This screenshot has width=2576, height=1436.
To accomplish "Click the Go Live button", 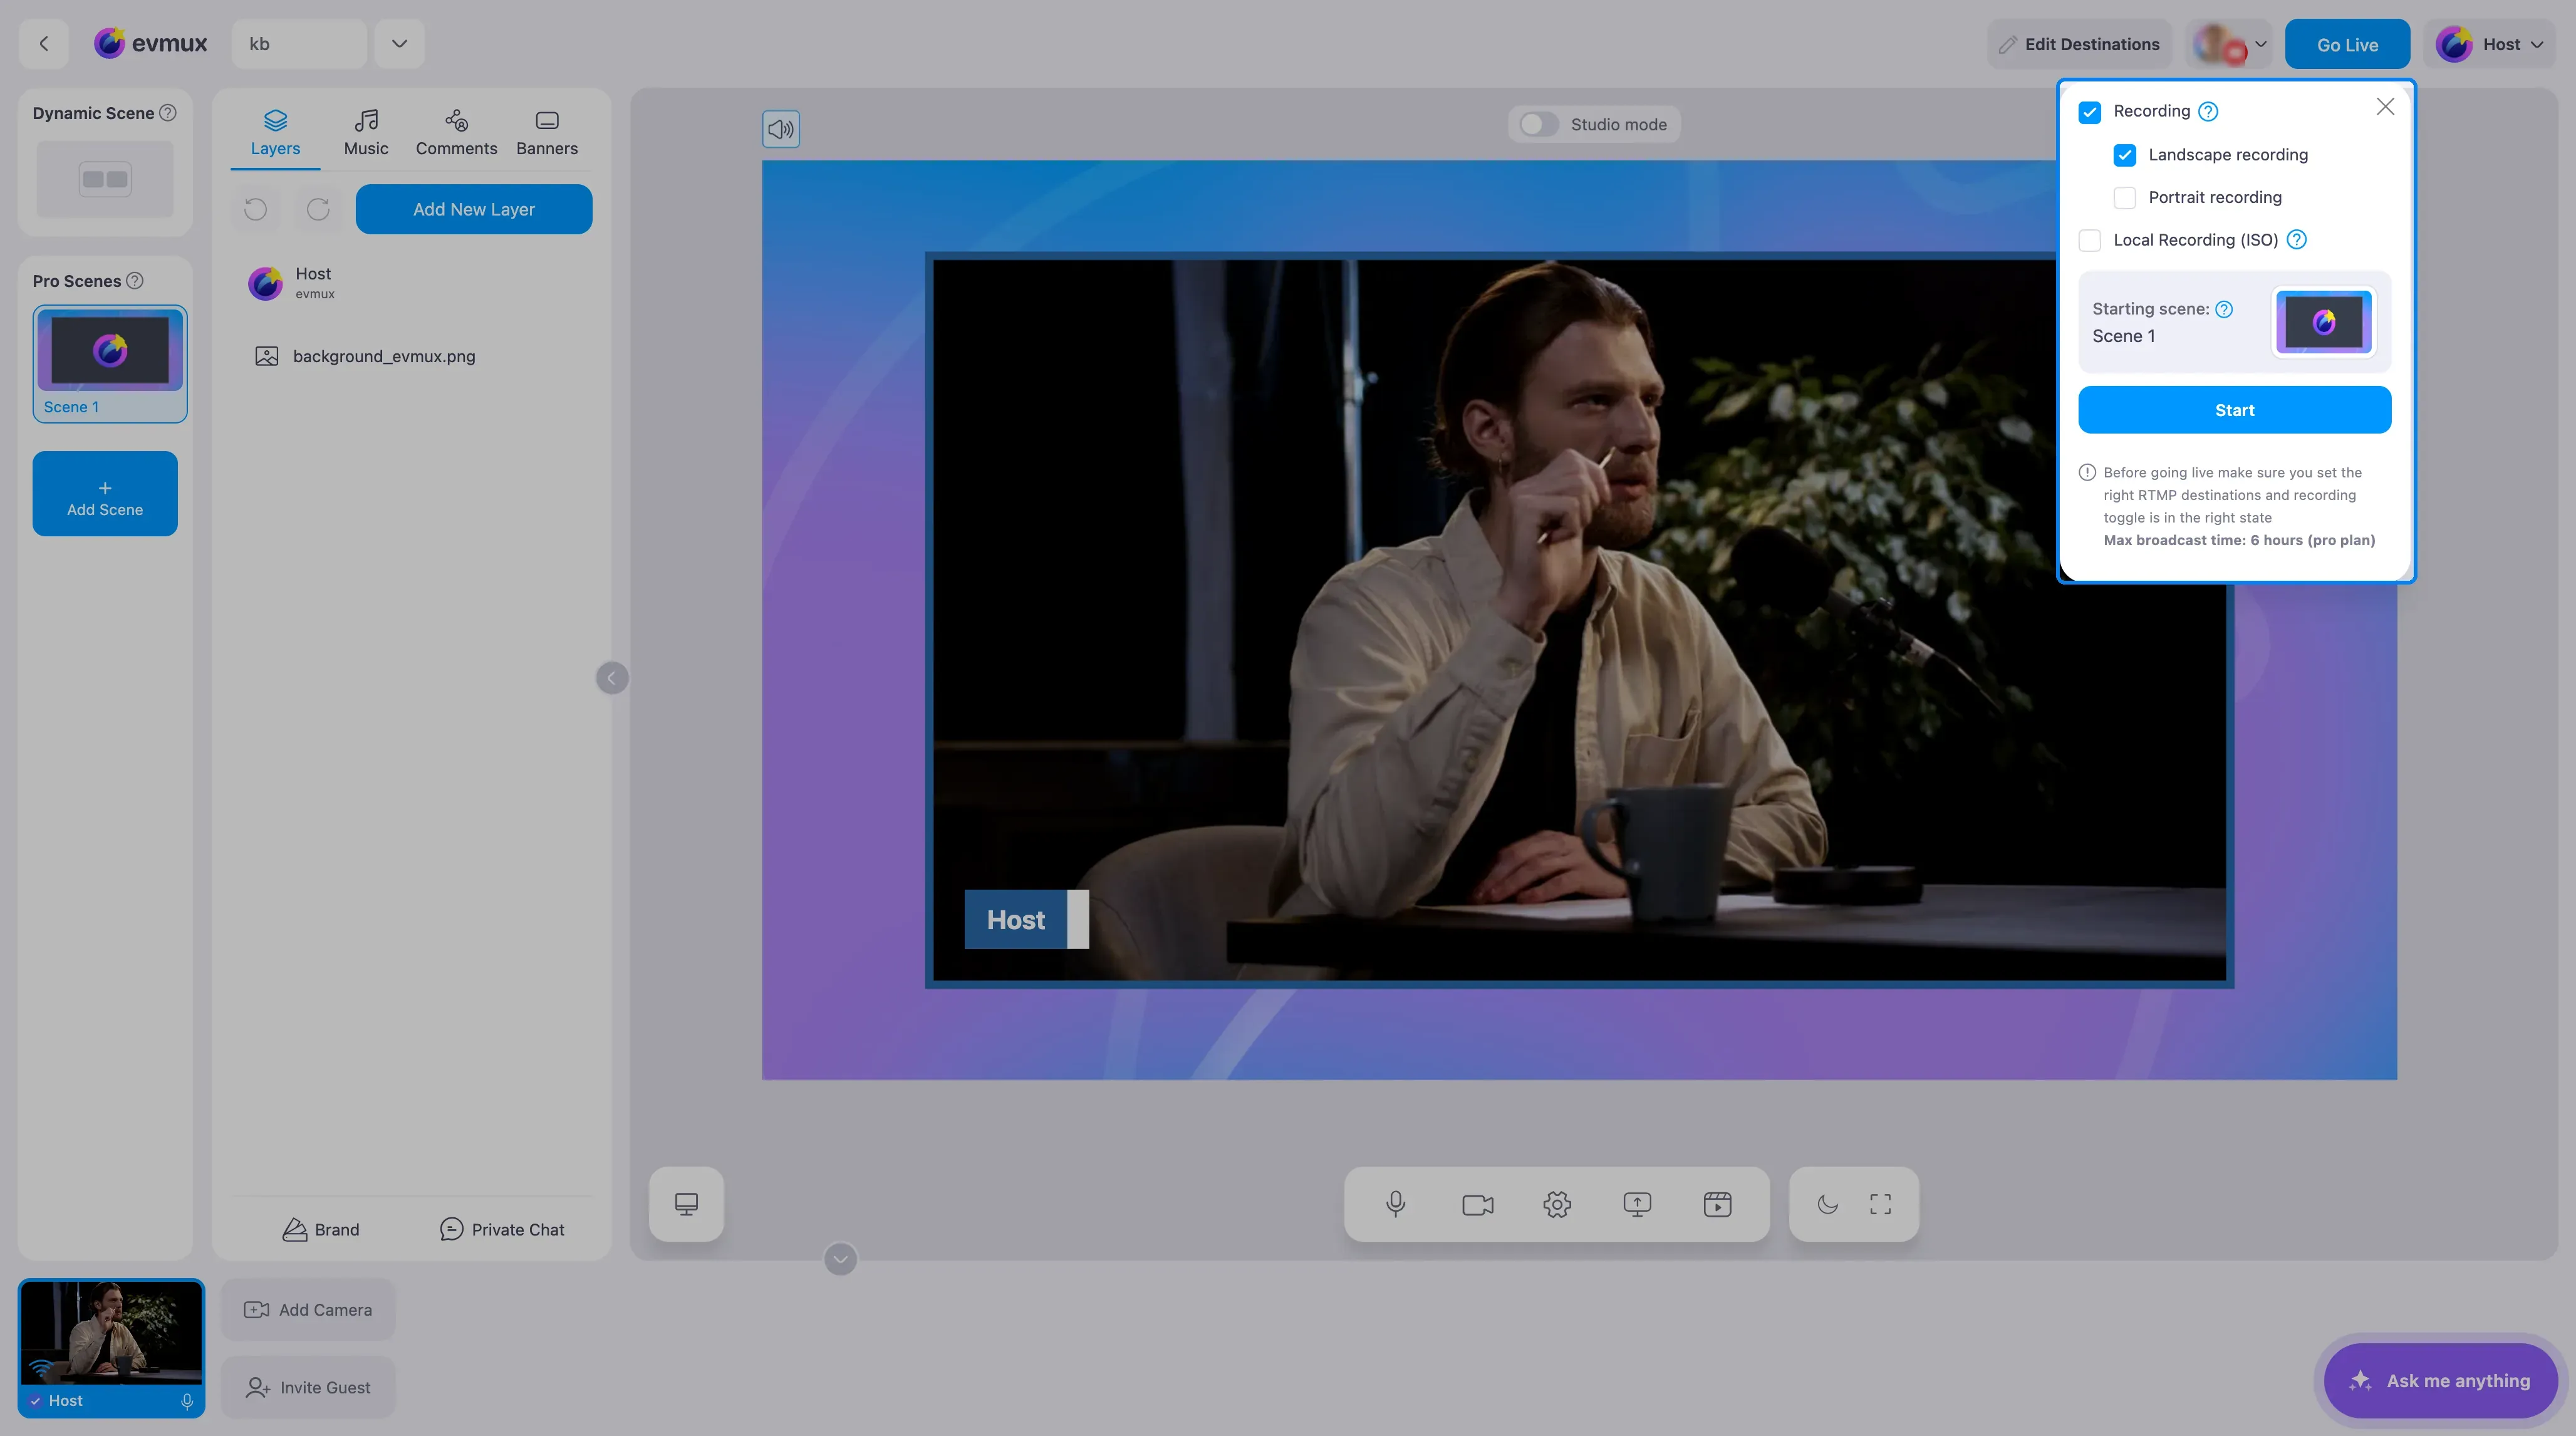I will [x=2347, y=44].
